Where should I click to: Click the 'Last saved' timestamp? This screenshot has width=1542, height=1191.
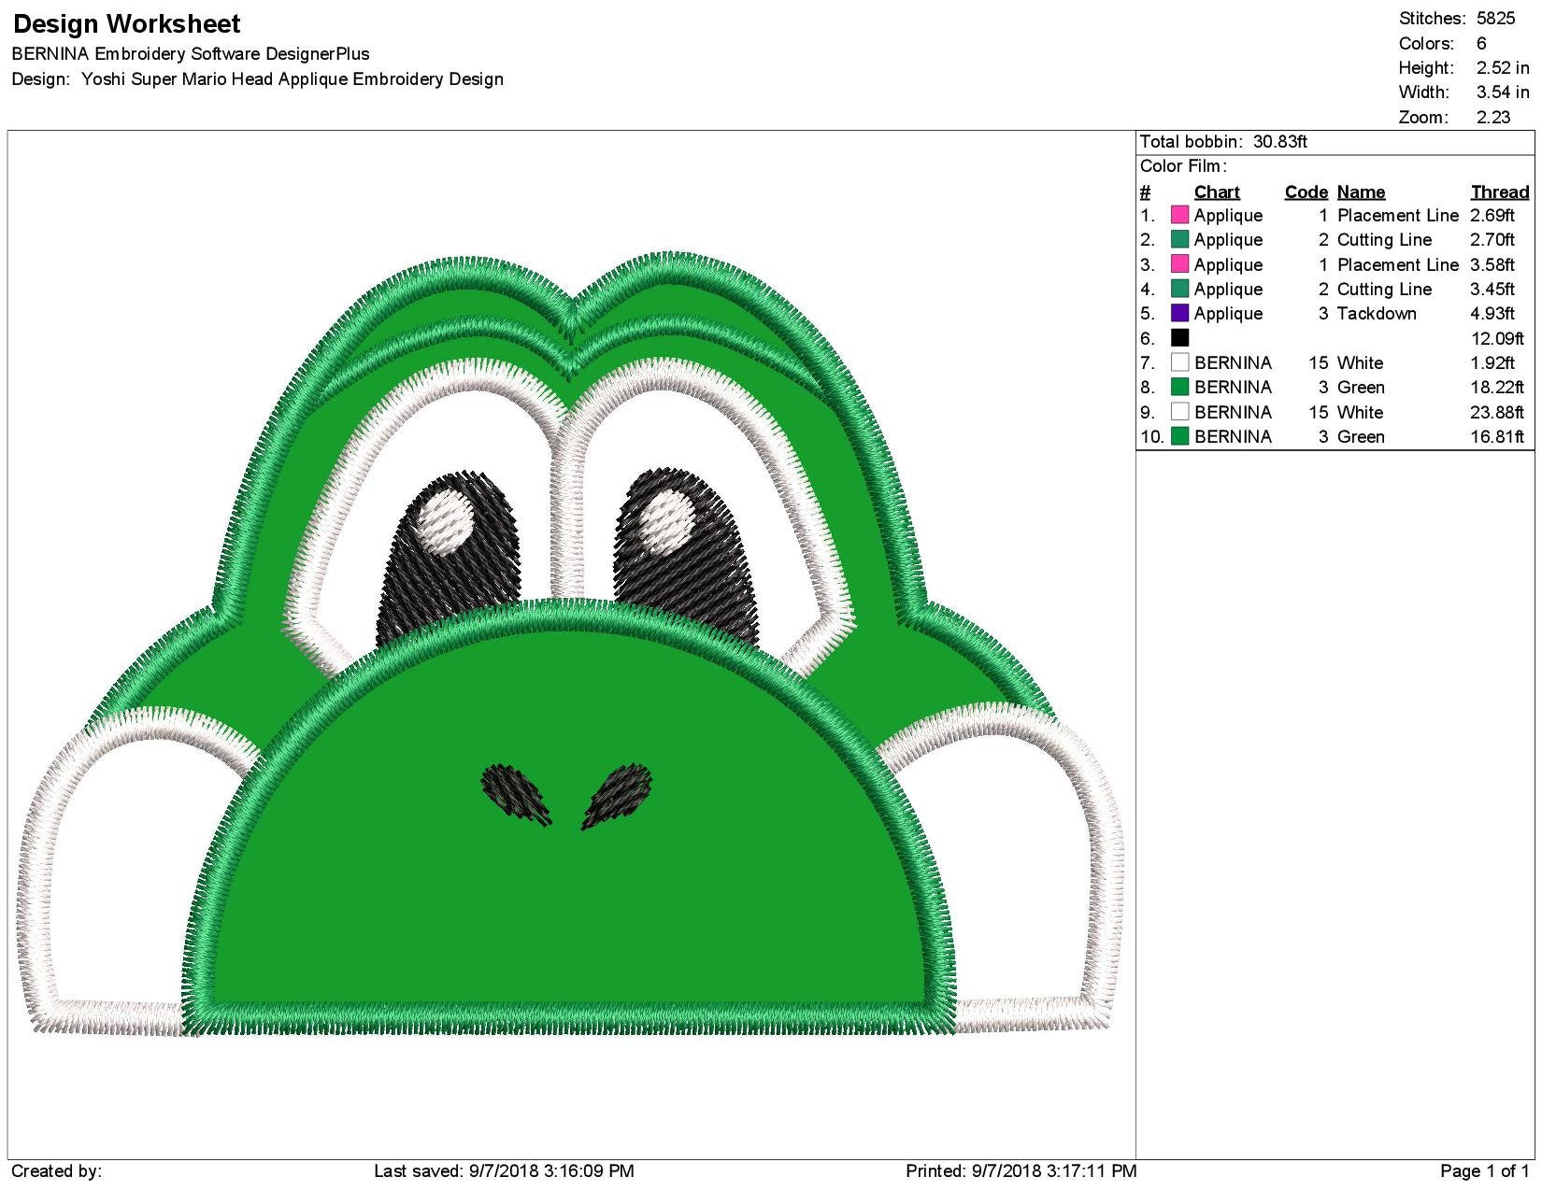(x=504, y=1171)
